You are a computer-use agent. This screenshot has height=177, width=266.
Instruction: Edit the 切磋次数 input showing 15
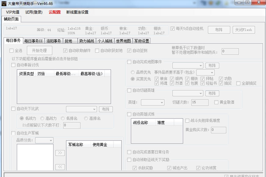pyautogui.click(x=200, y=102)
